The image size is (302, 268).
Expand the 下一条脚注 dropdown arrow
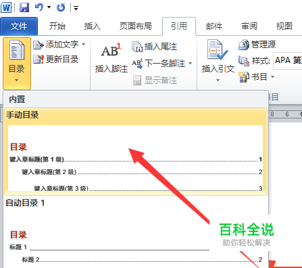click(191, 63)
